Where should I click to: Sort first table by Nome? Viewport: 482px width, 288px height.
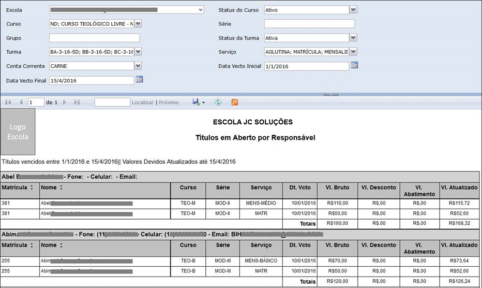61,188
